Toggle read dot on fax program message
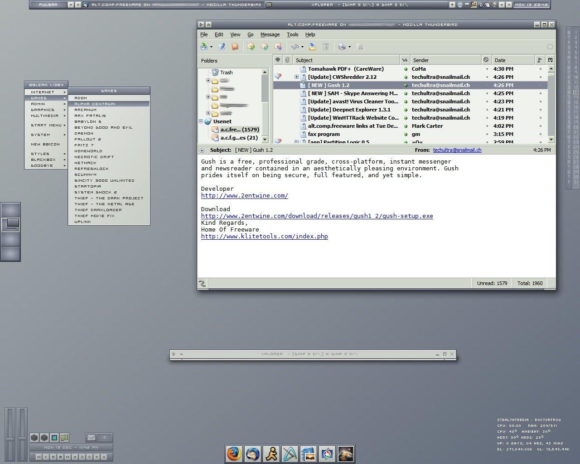This screenshot has width=580, height=464. 406,134
